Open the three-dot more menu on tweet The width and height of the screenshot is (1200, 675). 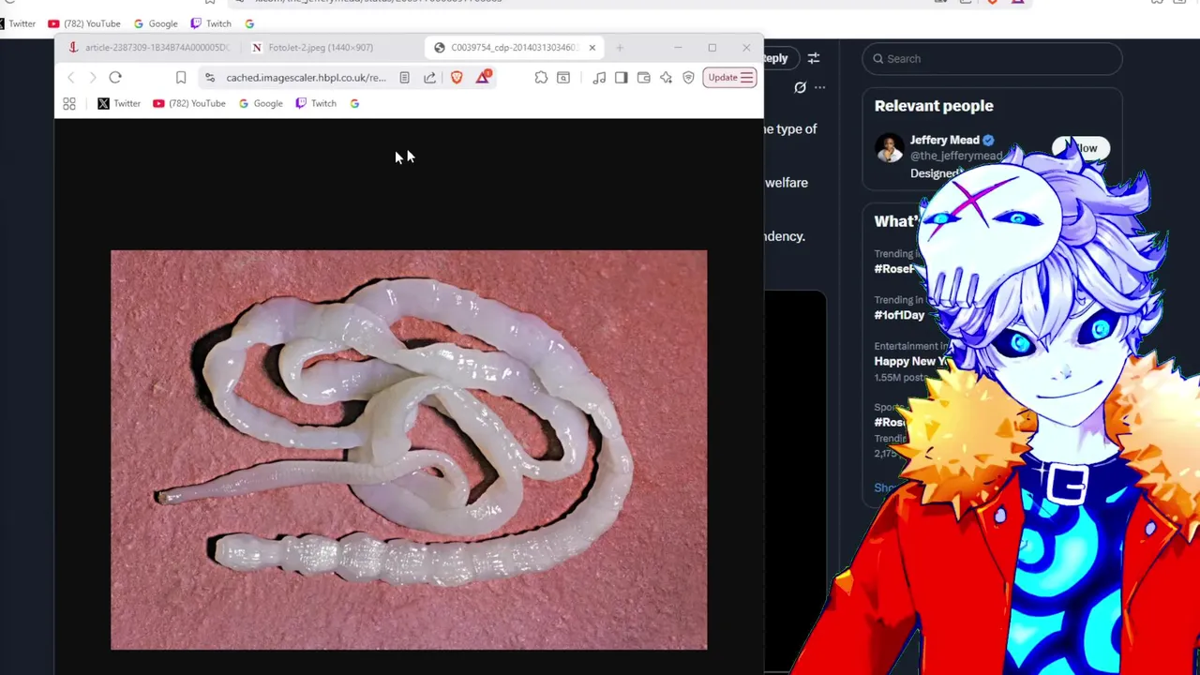coord(819,87)
